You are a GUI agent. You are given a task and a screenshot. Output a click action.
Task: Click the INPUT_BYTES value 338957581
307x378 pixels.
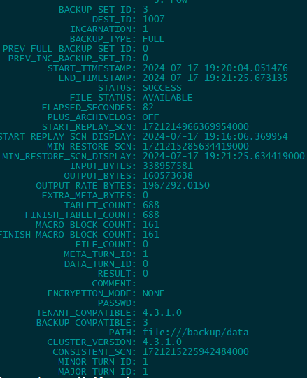point(168,166)
